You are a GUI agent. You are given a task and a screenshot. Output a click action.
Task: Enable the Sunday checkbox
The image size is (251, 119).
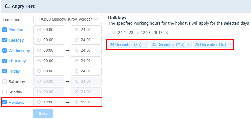(x=5, y=92)
